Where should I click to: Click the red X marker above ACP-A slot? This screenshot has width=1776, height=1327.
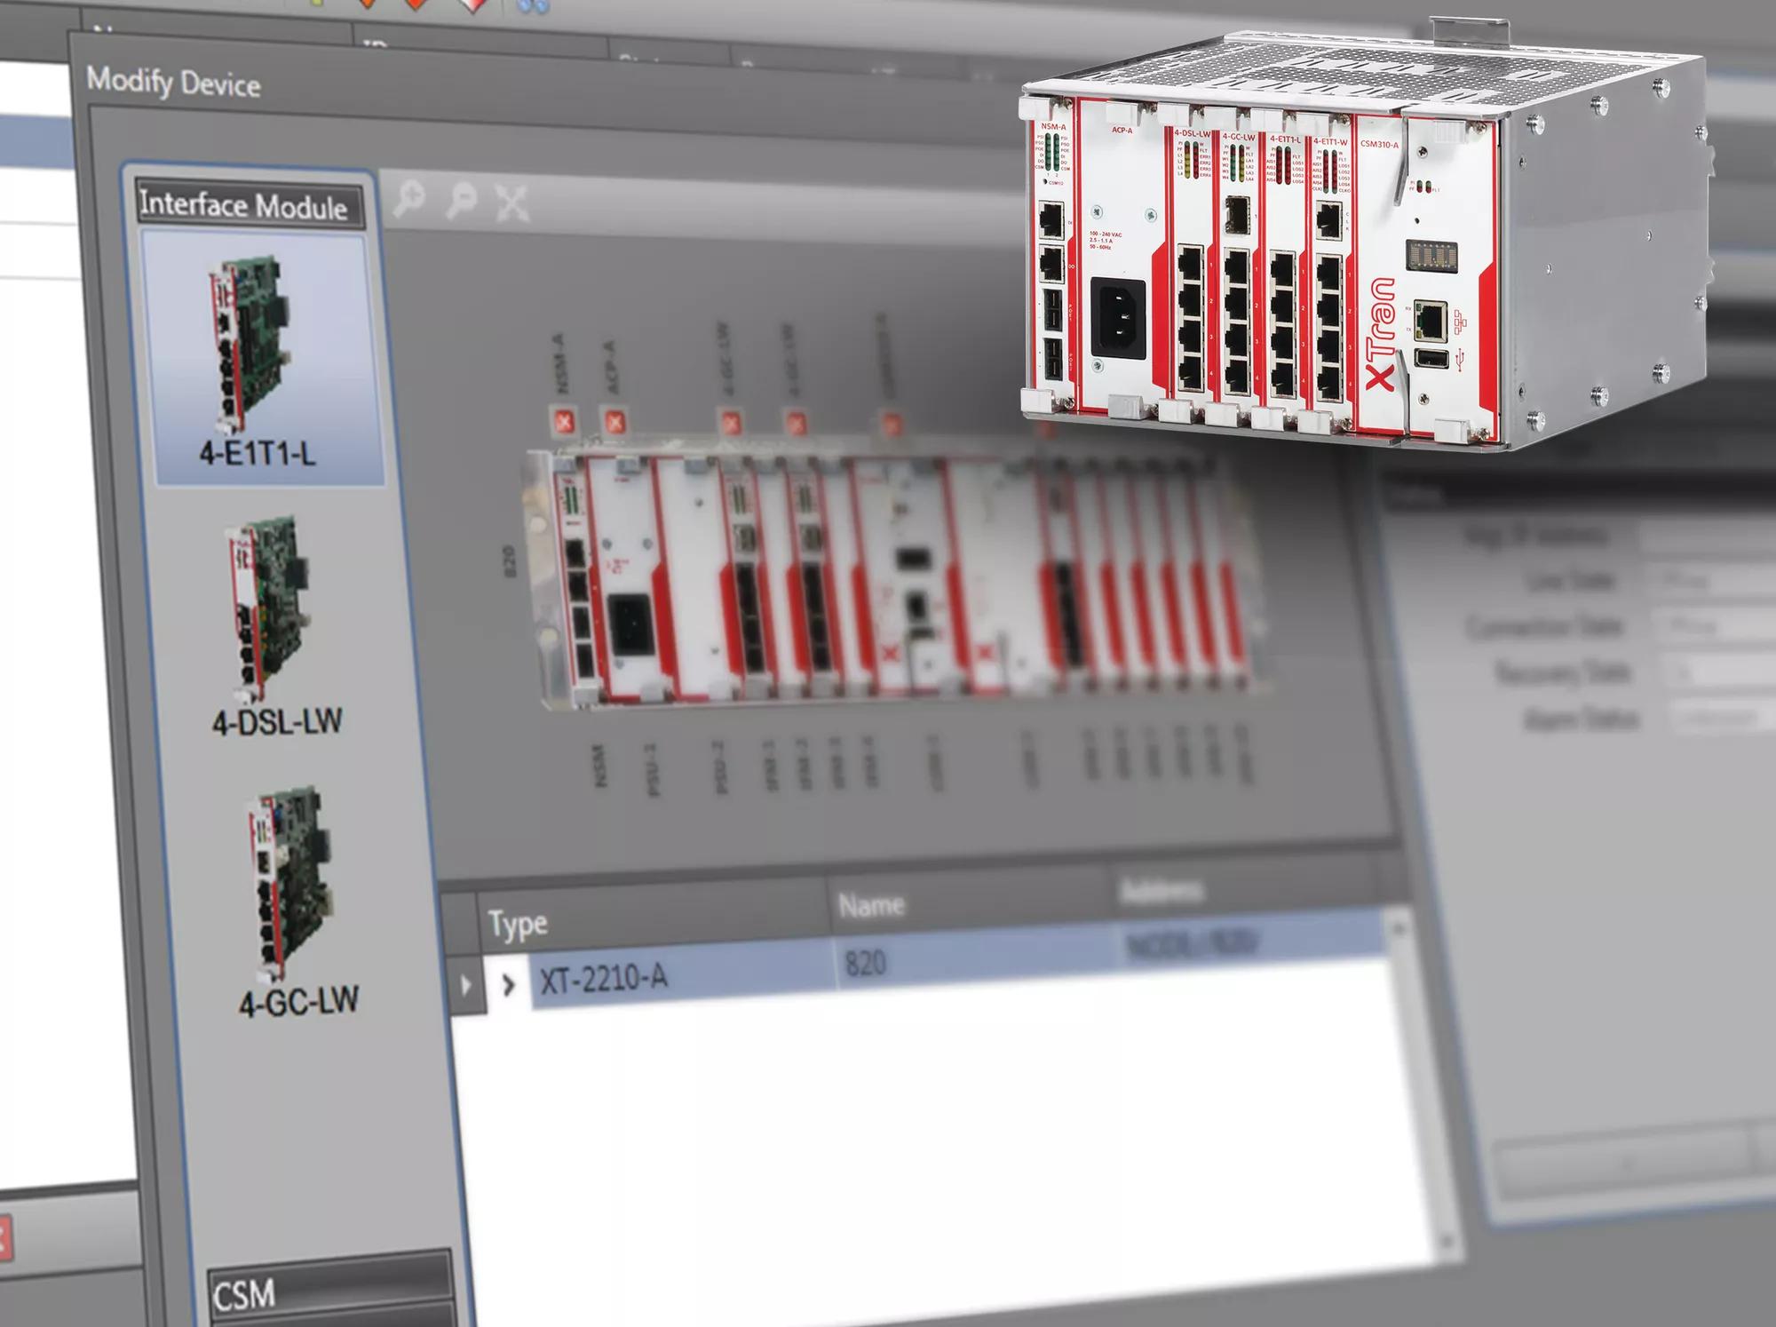point(614,421)
